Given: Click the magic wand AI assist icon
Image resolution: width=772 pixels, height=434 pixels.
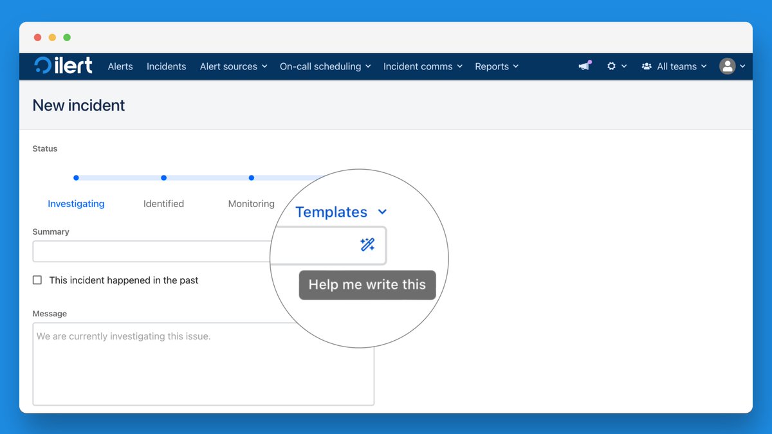Looking at the screenshot, I should pos(367,244).
